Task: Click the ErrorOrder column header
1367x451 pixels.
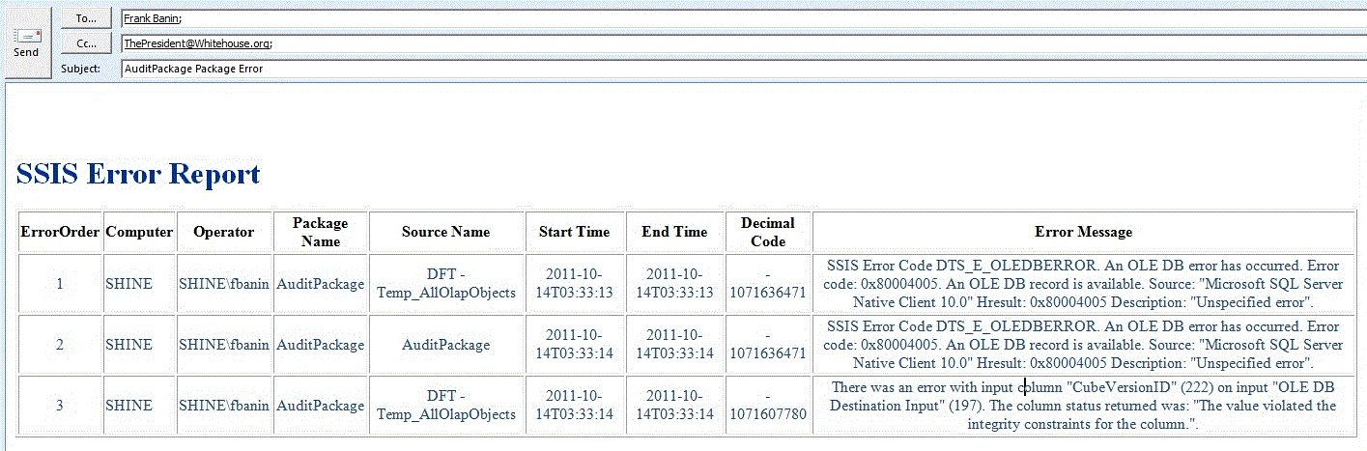Action: tap(60, 232)
